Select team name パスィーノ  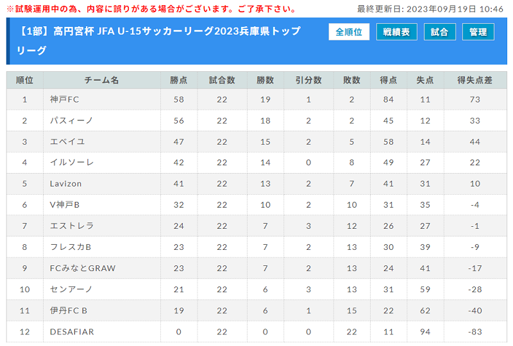pos(71,120)
